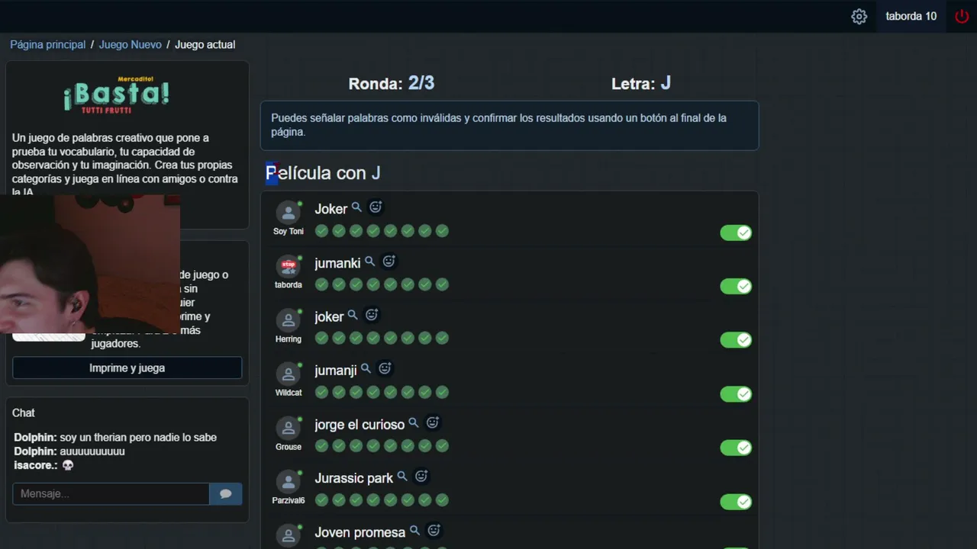The height and width of the screenshot is (549, 977).
Task: Click the magnifier icon next to jumanki
Action: coord(369,262)
